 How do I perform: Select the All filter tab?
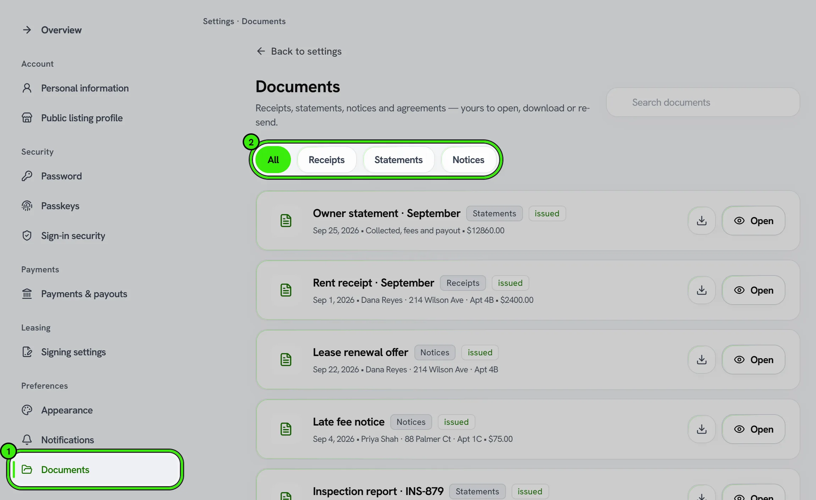point(273,160)
